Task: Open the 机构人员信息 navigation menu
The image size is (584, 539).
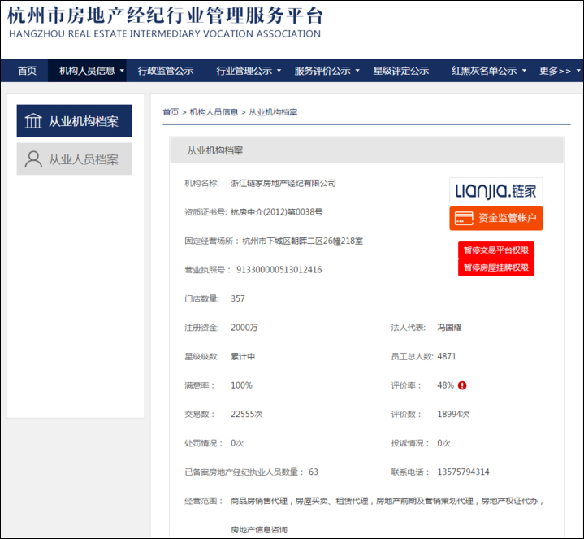Action: (x=87, y=71)
